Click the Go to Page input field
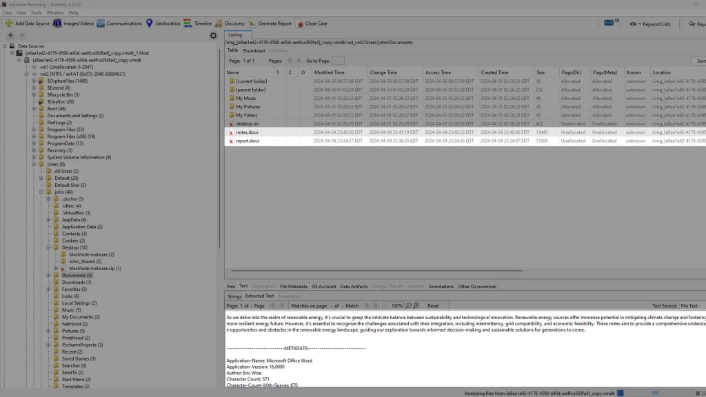This screenshot has width=706, height=397. [338, 61]
